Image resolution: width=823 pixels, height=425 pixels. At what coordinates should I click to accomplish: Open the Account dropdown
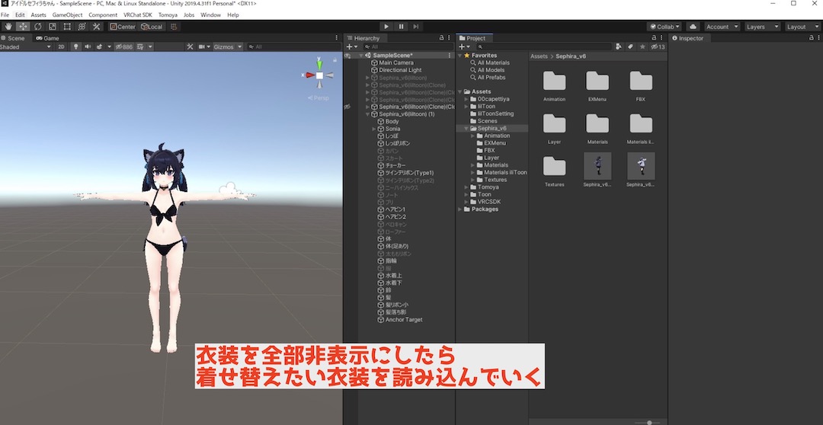pos(722,26)
